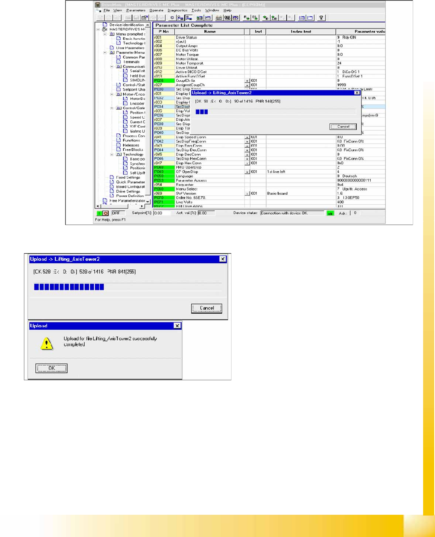Collapse the Parameter Menu tree node
Viewport: 435px width, 537px height.
pos(105,53)
